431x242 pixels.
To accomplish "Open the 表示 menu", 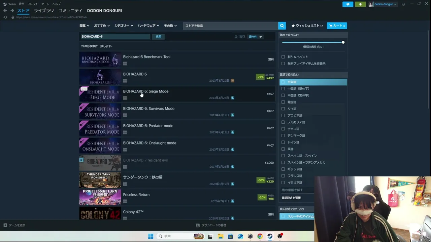I will pos(22,4).
